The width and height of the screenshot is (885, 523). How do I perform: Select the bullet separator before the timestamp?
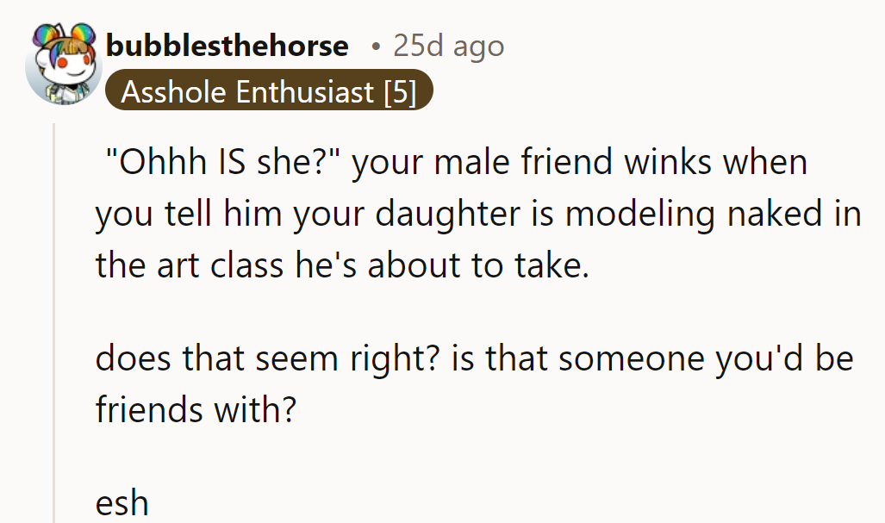[x=376, y=46]
